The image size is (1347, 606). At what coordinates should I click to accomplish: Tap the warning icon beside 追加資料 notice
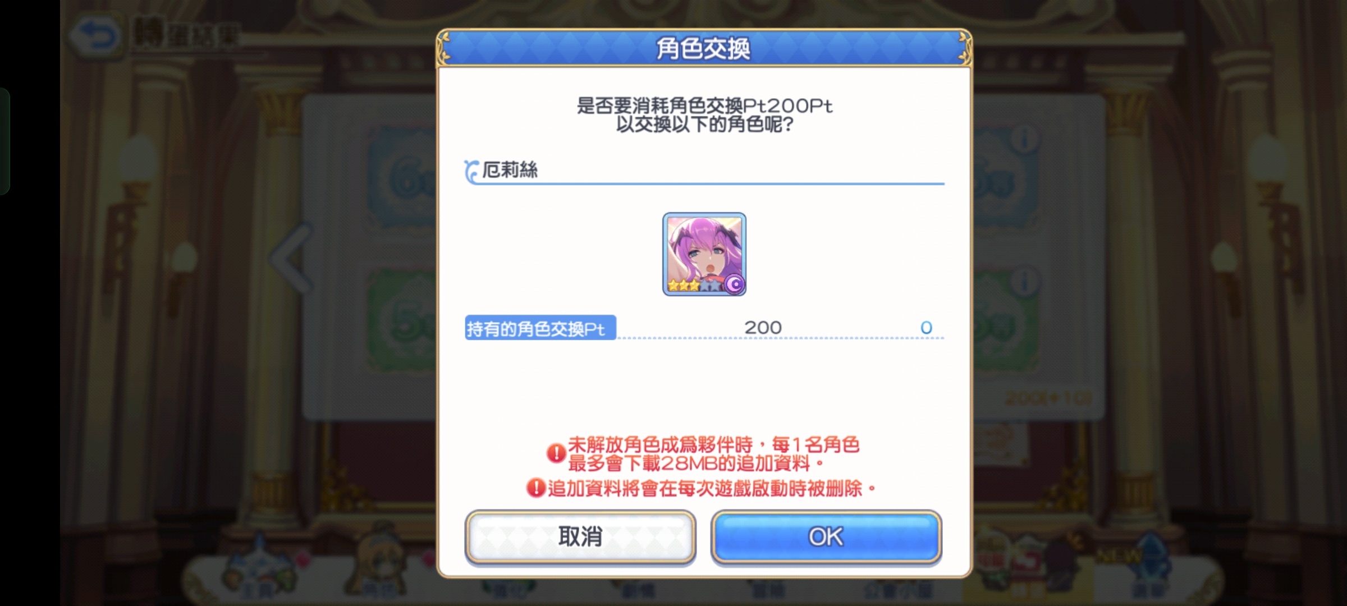pos(536,488)
